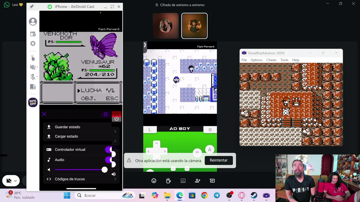The width and height of the screenshot is (360, 202).
Task: Open the 50% OFF promotion badge
Action: click(33, 102)
